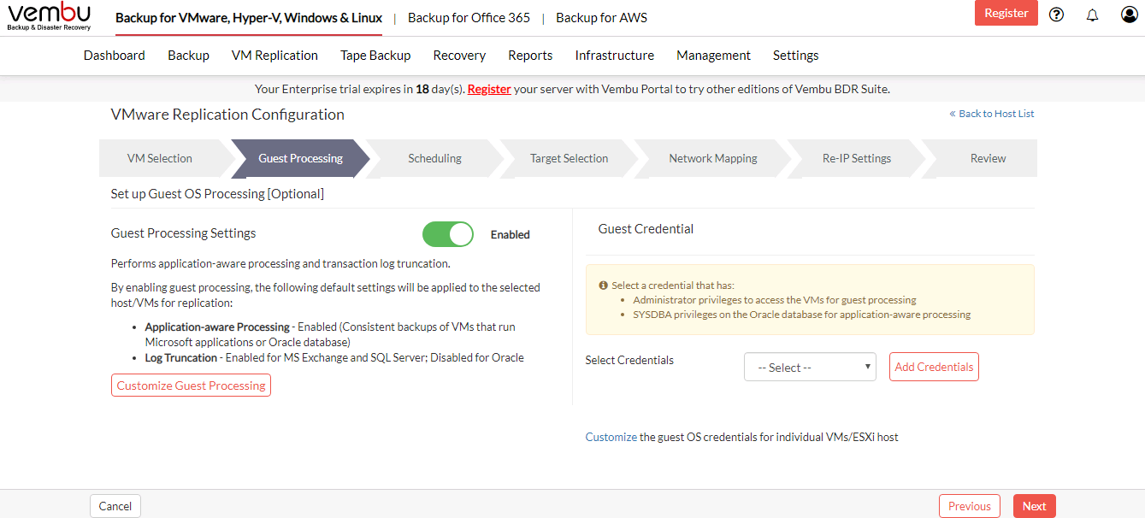This screenshot has width=1145, height=518.
Task: Disable the Guest Processing Settings toggle
Action: point(448,234)
